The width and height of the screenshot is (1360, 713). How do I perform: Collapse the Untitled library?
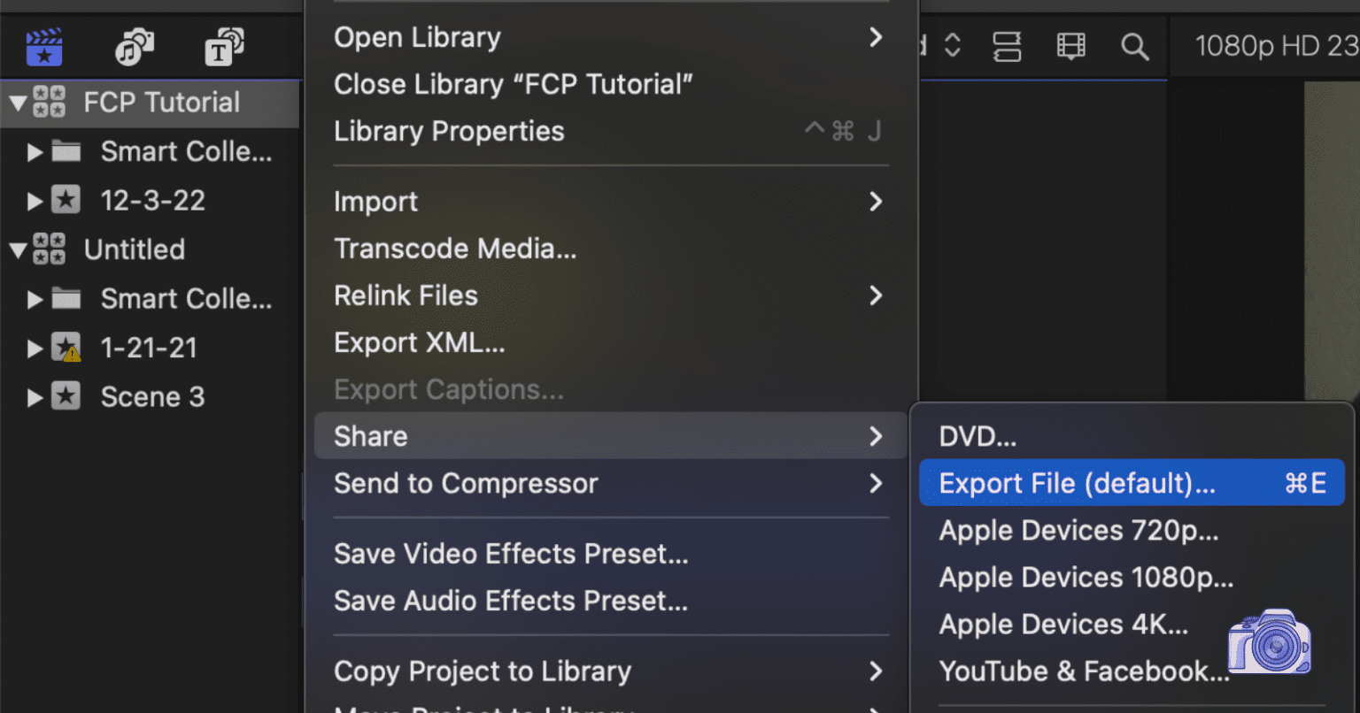17,249
